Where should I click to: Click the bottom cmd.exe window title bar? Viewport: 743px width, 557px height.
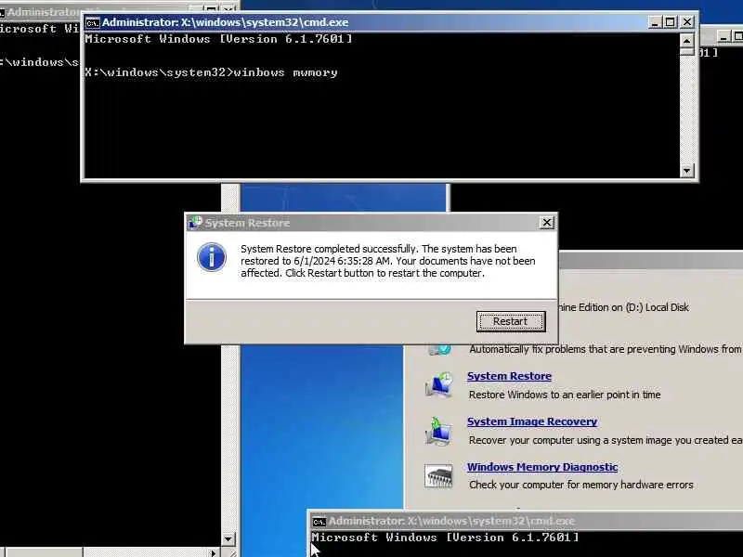[525, 521]
